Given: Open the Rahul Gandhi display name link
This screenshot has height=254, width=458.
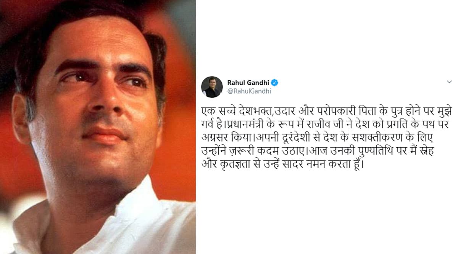Looking at the screenshot, I should [248, 83].
